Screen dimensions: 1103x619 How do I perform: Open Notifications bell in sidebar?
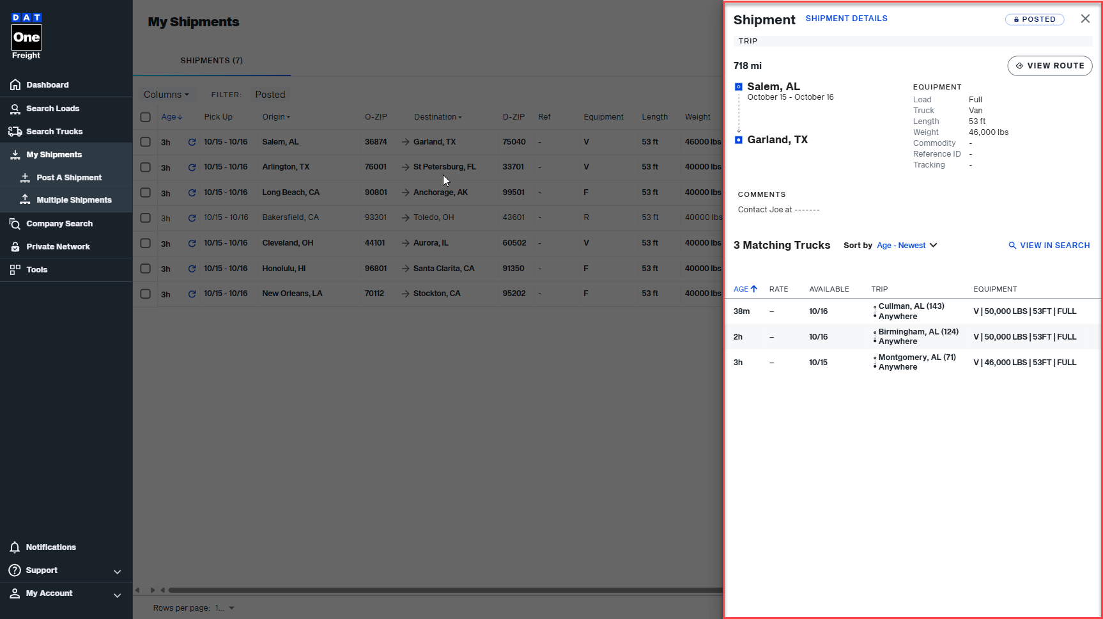(15, 547)
